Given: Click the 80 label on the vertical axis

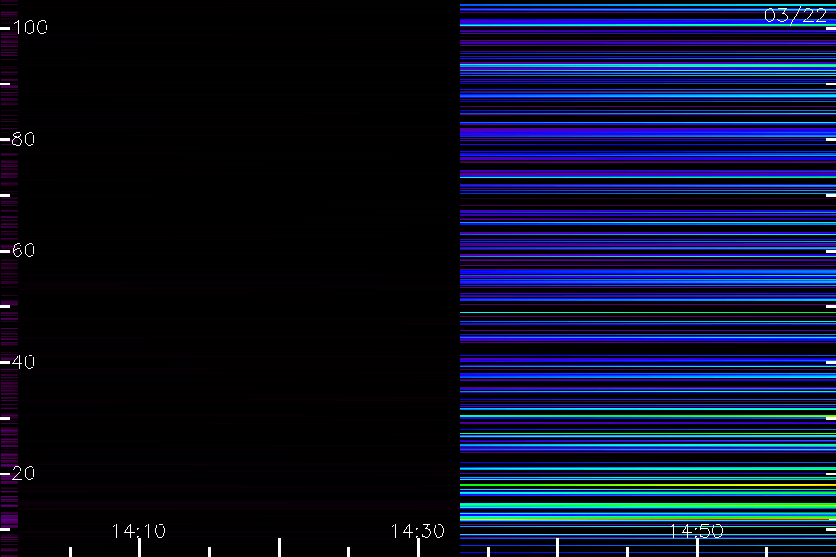Looking at the screenshot, I should [x=23, y=139].
